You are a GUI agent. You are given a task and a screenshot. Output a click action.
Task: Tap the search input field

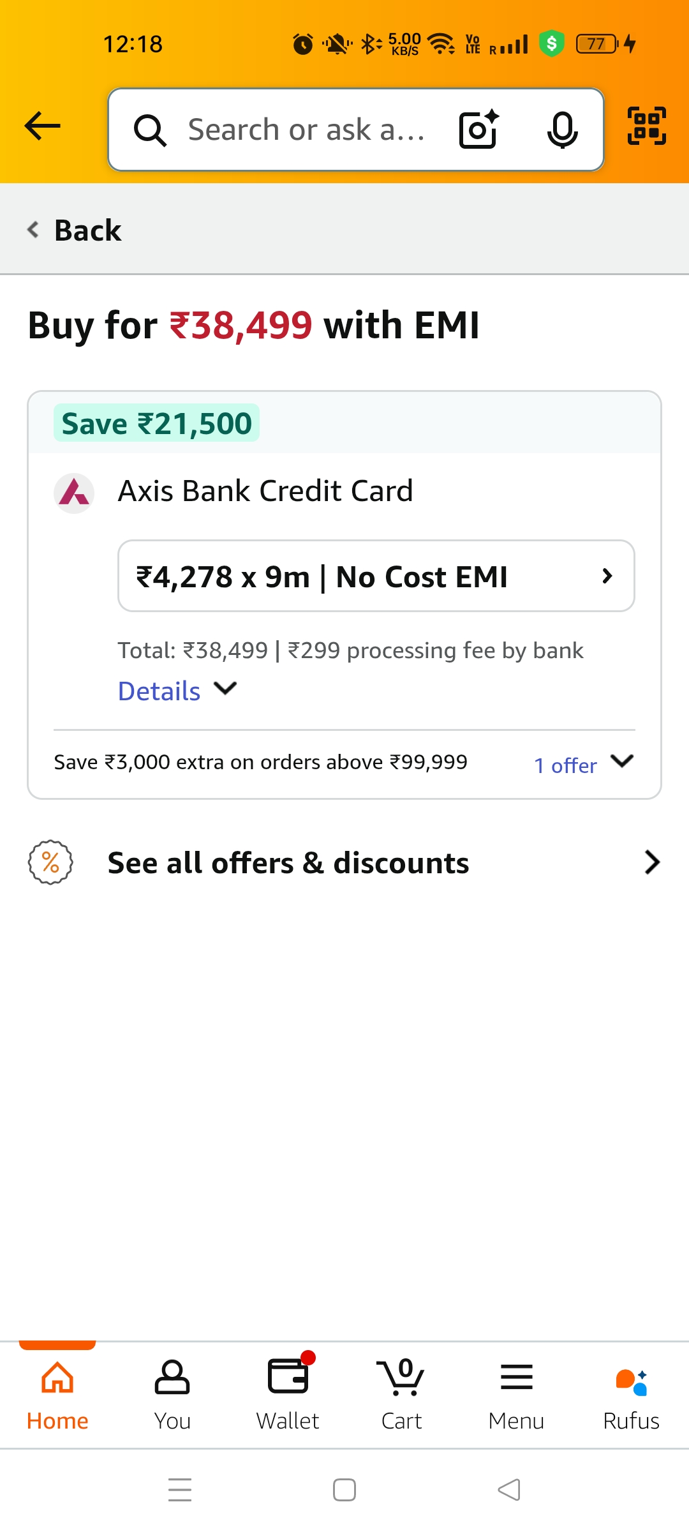306,130
